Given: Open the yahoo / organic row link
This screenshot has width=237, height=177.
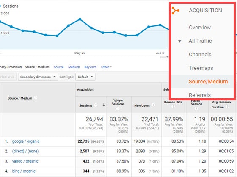Looking at the screenshot, I should [x=25, y=161].
